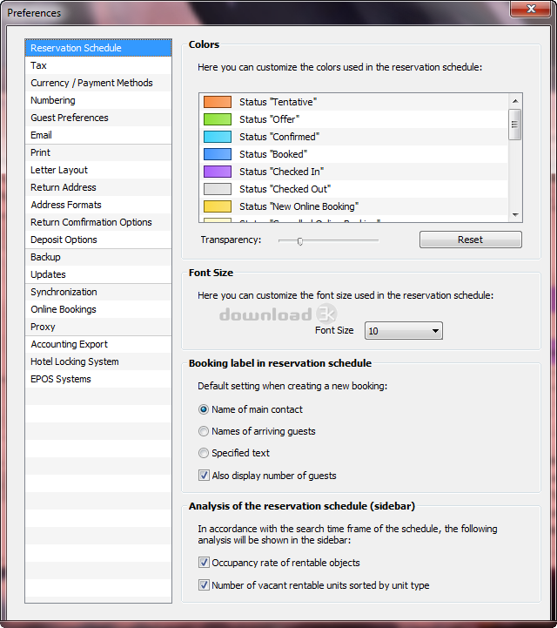Image resolution: width=557 pixels, height=628 pixels.
Task: Go to Online Bookings settings
Action: tap(64, 309)
